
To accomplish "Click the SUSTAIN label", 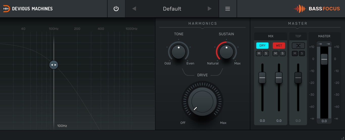I will coord(226,34).
